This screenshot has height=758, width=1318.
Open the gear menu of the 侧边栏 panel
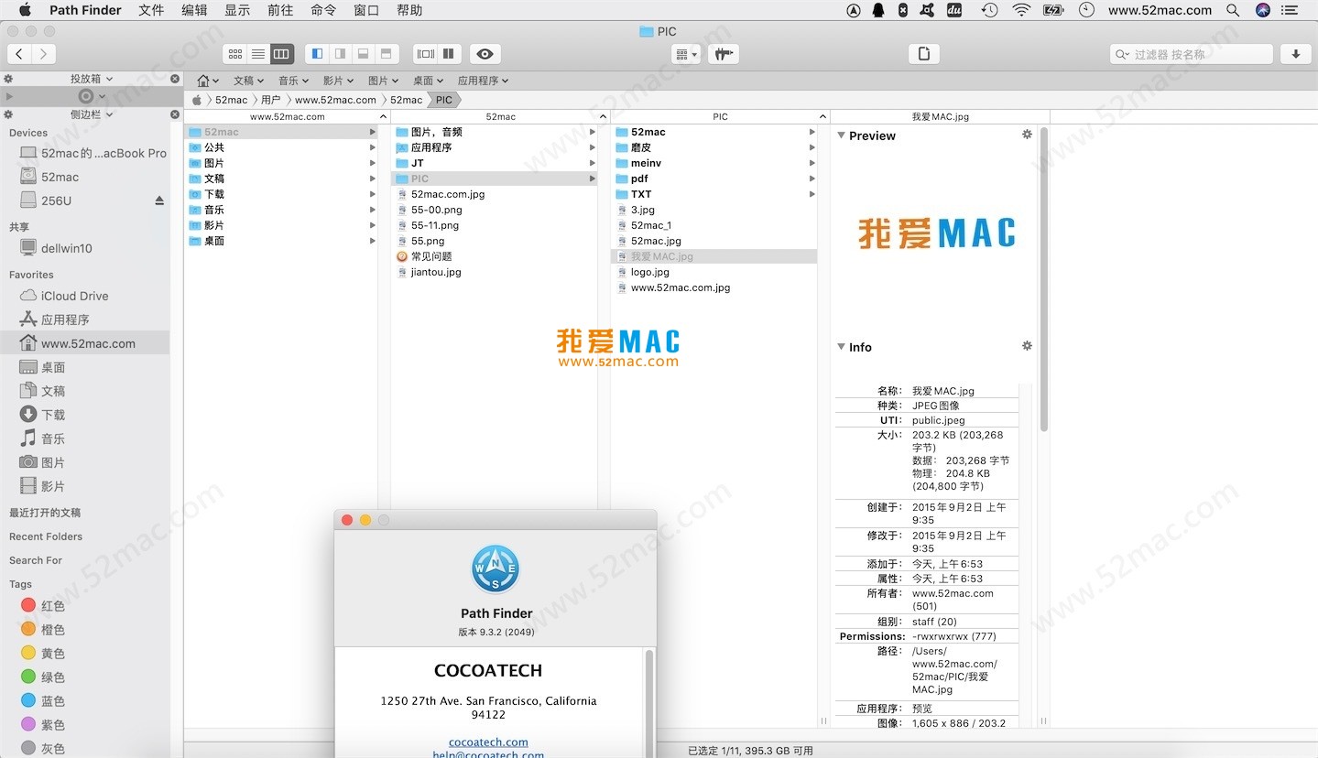point(8,114)
